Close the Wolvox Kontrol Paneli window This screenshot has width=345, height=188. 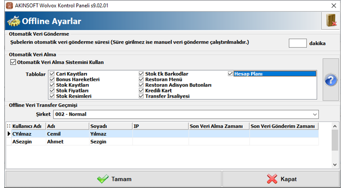coord(334,5)
